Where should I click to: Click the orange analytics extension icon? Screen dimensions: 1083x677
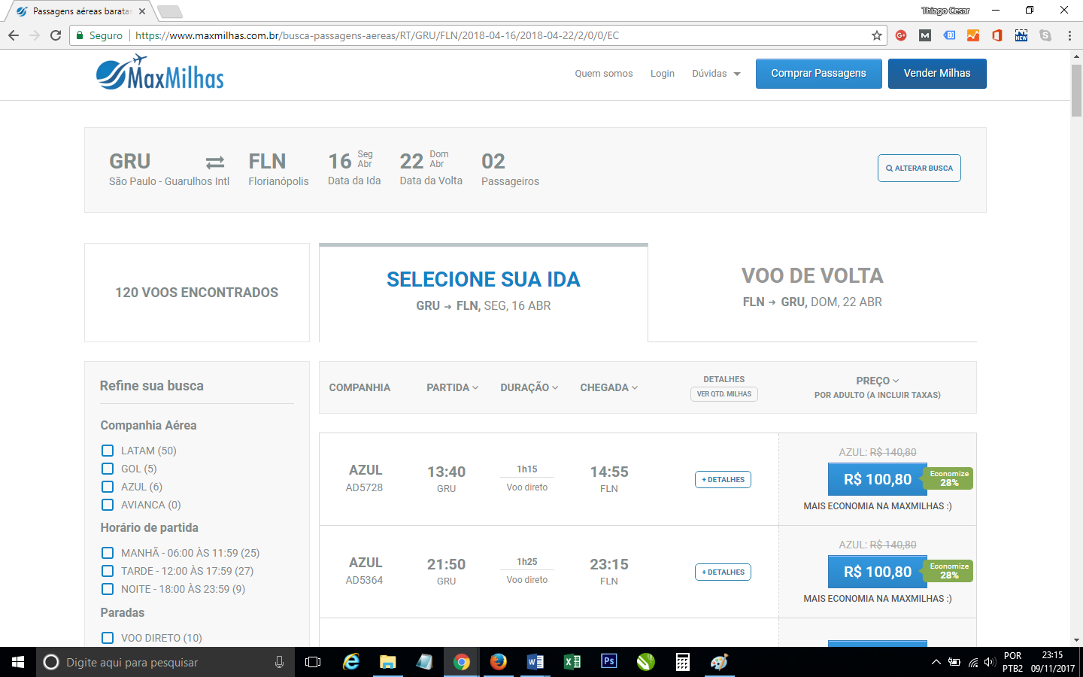[973, 35]
